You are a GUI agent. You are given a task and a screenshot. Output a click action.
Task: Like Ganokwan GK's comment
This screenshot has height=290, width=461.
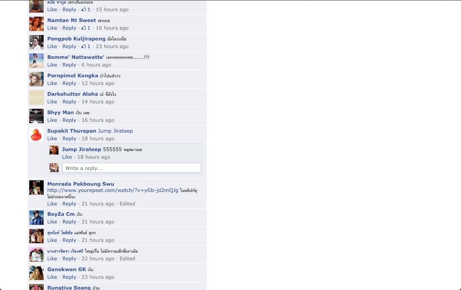(52, 277)
